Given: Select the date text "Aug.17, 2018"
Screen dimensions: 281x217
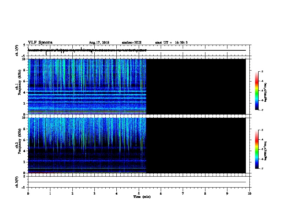Looking at the screenshot, I should click(x=99, y=43).
